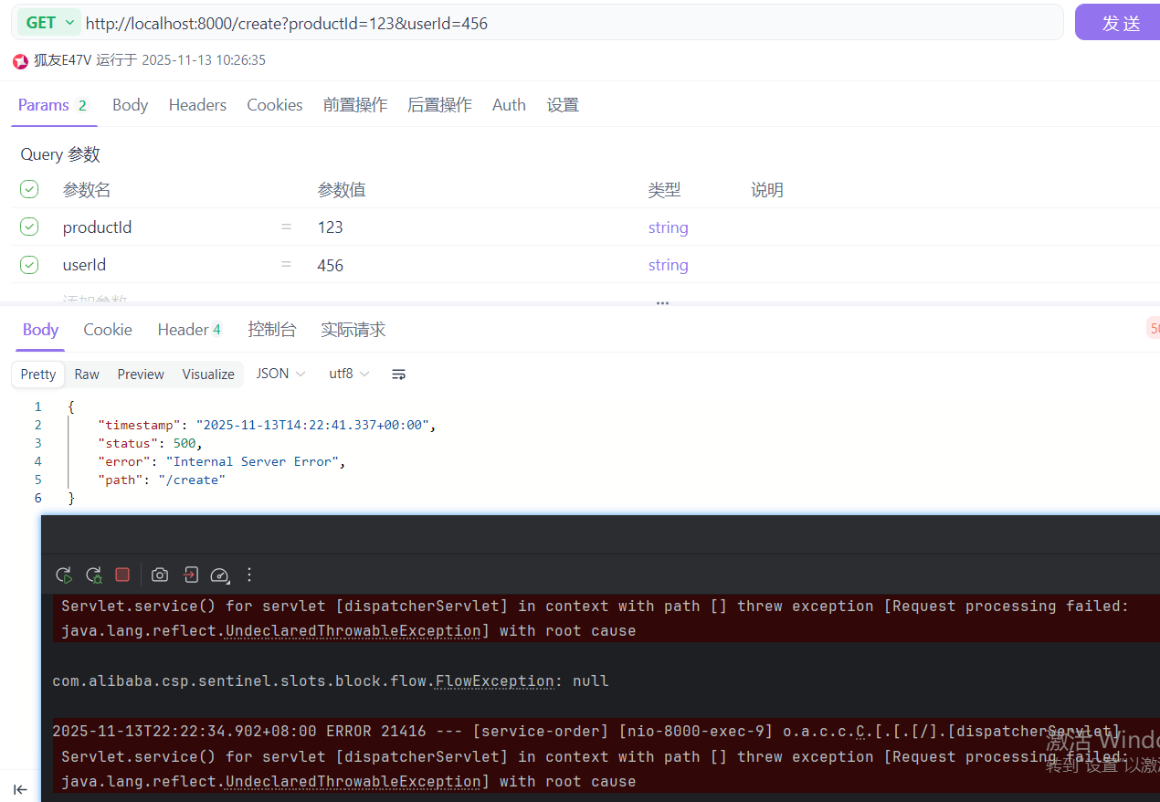Open the request Headers tab
Viewport: 1160px width, 802px height.
(x=197, y=105)
